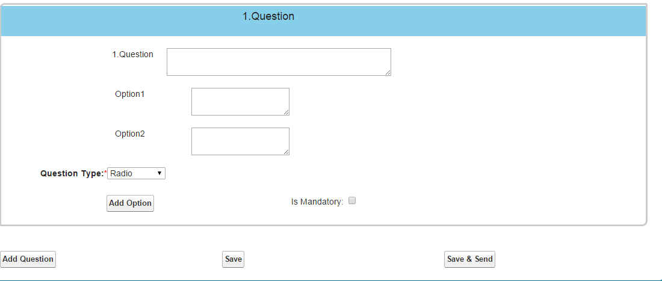Click the Add Question button
The width and height of the screenshot is (662, 281).
pyautogui.click(x=28, y=259)
